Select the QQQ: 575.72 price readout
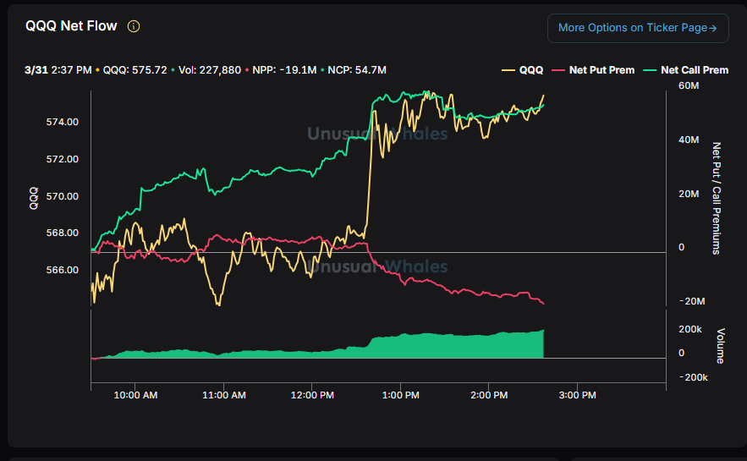This screenshot has height=461, width=747. (135, 70)
